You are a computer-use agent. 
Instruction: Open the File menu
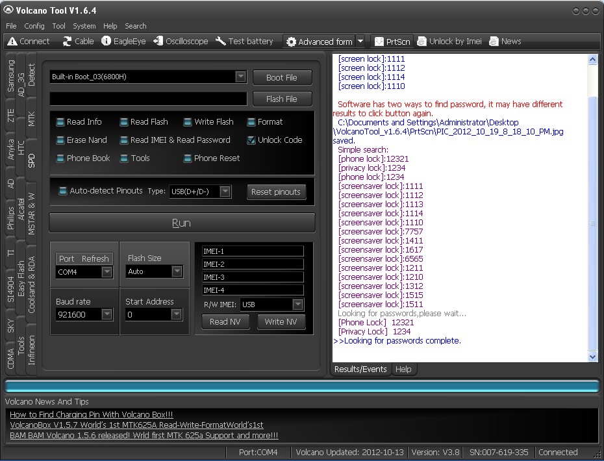tap(11, 26)
